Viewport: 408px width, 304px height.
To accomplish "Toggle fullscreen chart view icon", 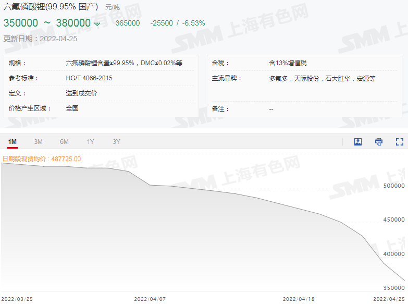I will [x=400, y=142].
